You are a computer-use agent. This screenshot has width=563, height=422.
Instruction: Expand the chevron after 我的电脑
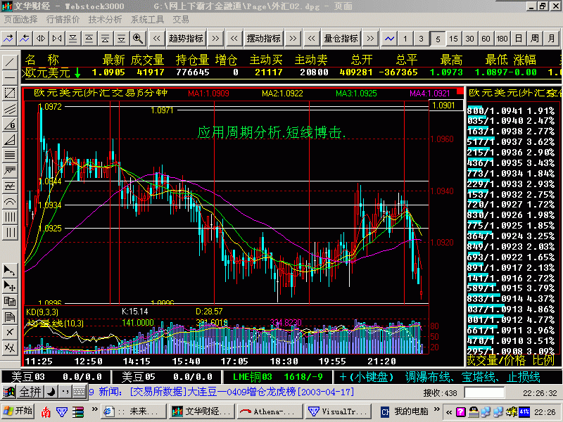click(436, 409)
